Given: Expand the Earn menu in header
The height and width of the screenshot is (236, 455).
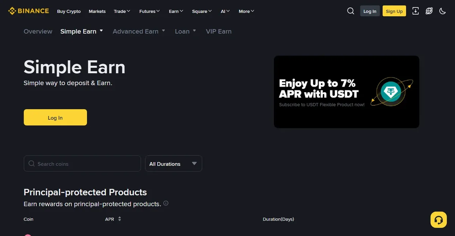Looking at the screenshot, I should pyautogui.click(x=176, y=11).
